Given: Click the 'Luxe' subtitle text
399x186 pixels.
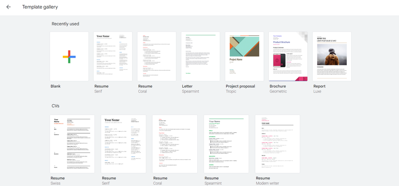Looking at the screenshot, I should pos(317,91).
